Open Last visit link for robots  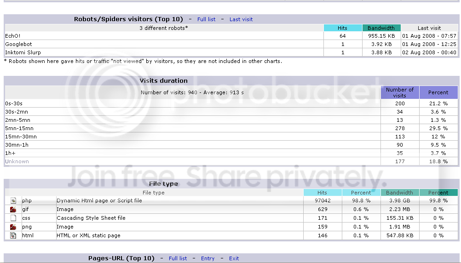pos(241,19)
